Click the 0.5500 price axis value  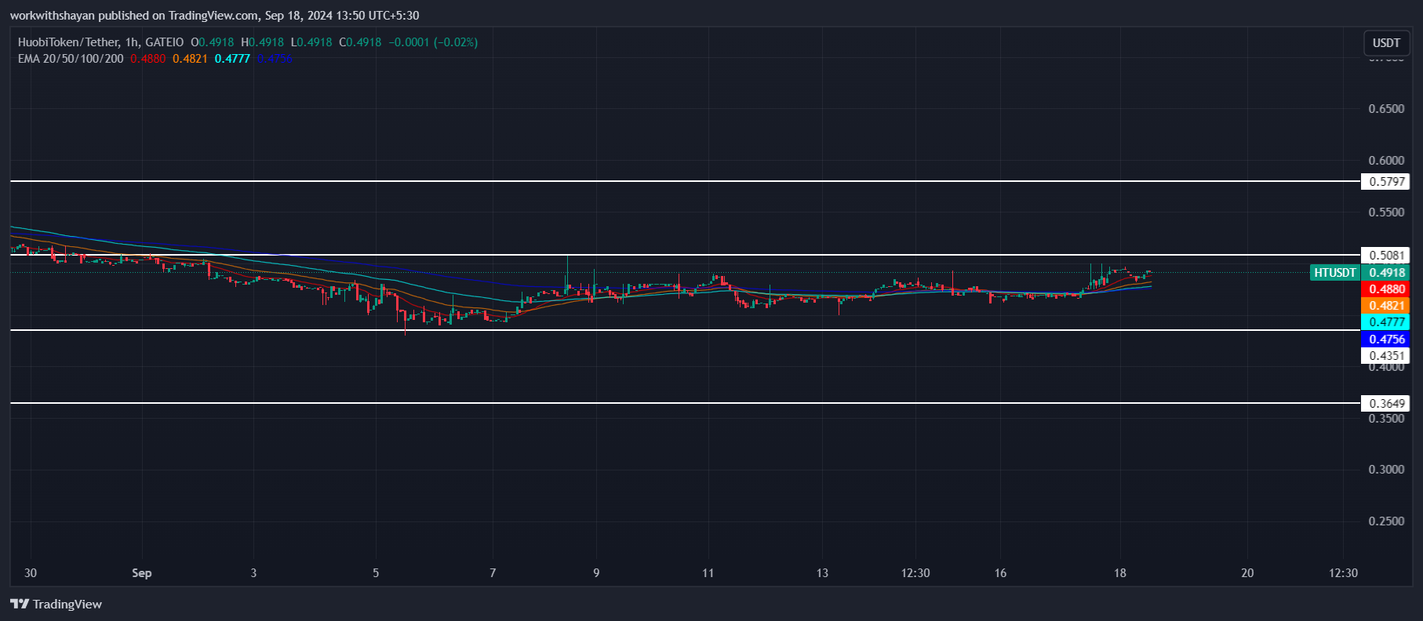click(1386, 212)
